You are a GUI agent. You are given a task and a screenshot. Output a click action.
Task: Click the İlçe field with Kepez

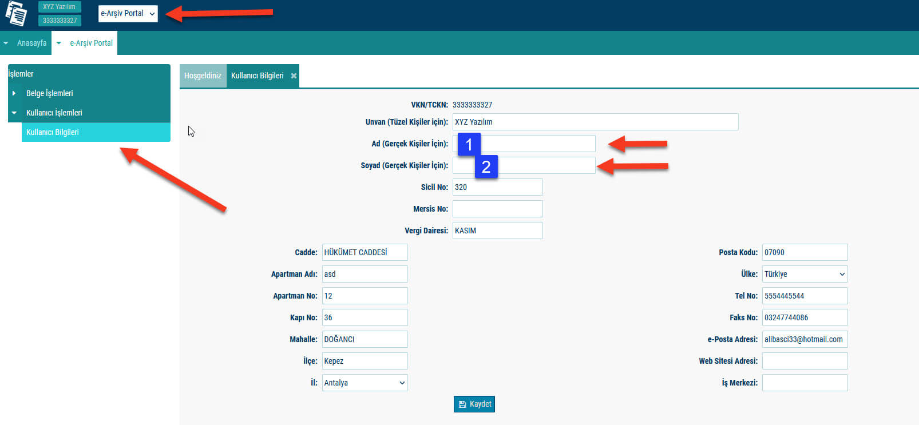click(365, 361)
